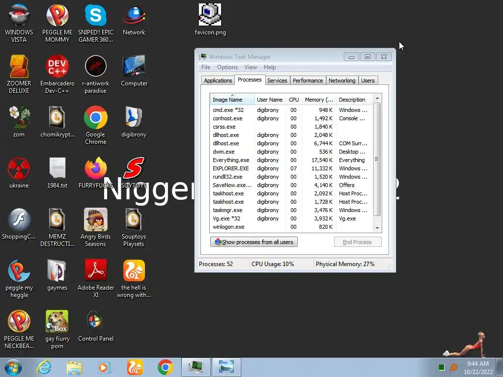Select the PEGGLE ME NECKBEA... desktop icon
This screenshot has height=377, width=503.
pos(19,329)
